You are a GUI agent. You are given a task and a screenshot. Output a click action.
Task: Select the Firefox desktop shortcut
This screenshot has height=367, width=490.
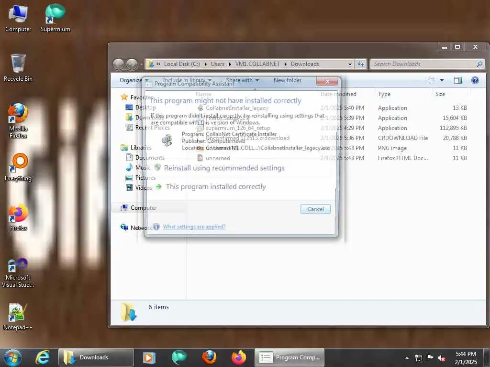(x=18, y=217)
